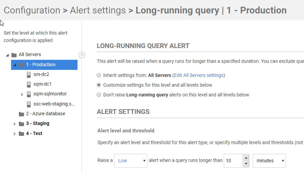Select Don't raise Long-running query alerts option
Screen dimensions: 304x173
(x=99, y=95)
